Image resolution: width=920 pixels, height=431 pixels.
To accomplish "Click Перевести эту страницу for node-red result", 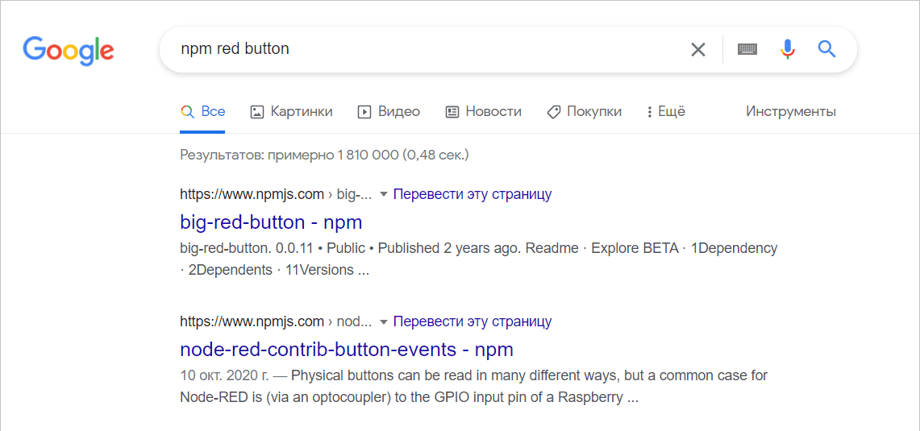I will click(x=472, y=321).
